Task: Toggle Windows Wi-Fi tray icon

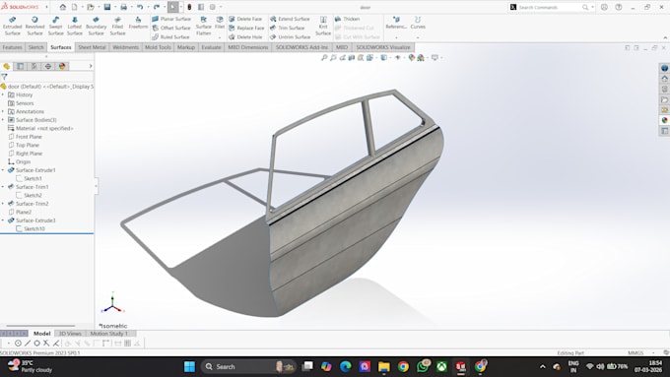Action: pos(589,366)
